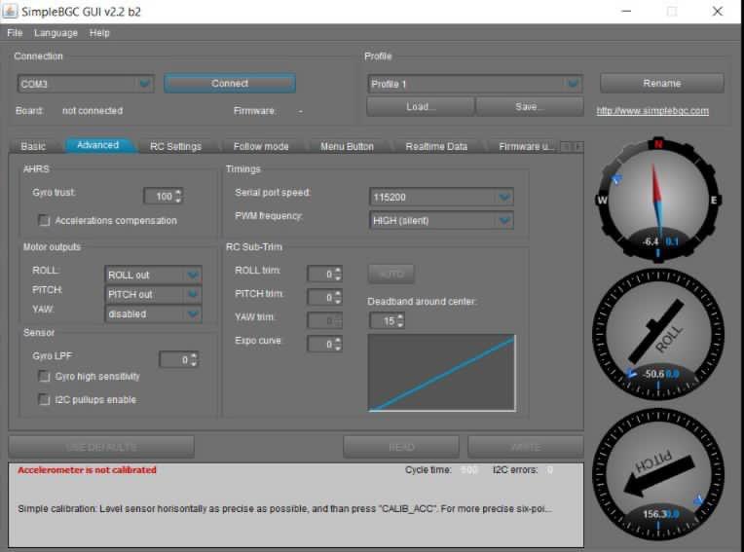Click the WRITE button
744x552 pixels.
(x=526, y=447)
